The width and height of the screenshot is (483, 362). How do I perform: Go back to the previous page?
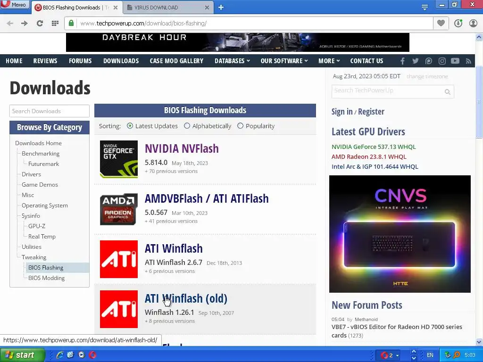click(10, 23)
